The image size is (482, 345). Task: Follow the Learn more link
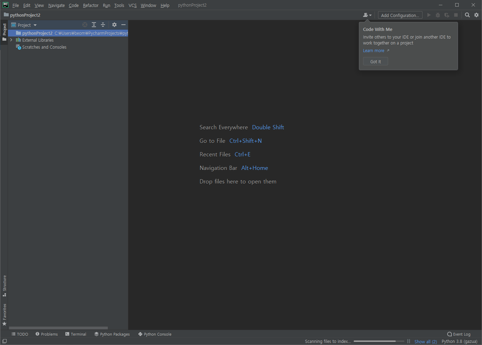tap(373, 51)
